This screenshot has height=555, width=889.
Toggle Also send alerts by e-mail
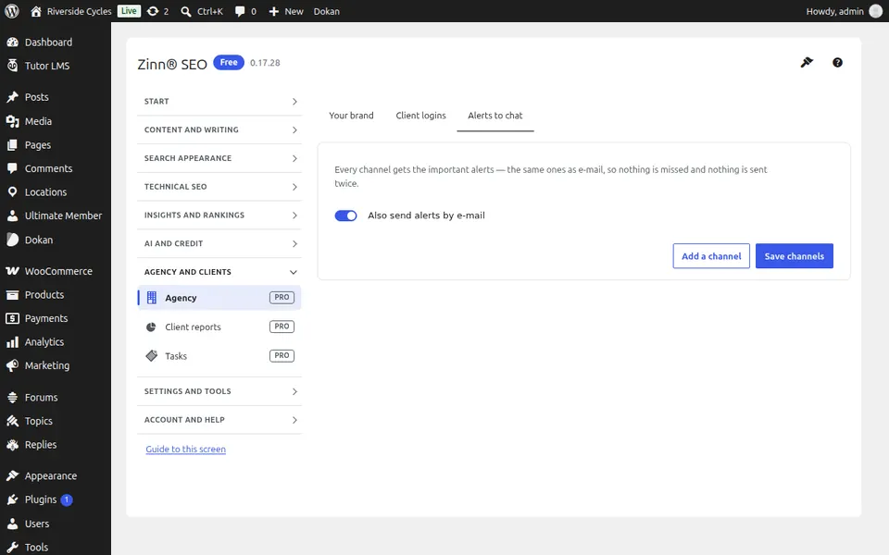345,216
